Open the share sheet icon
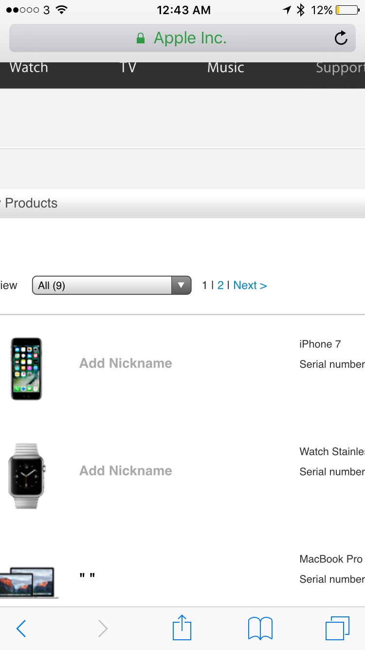The height and width of the screenshot is (650, 365). click(182, 627)
